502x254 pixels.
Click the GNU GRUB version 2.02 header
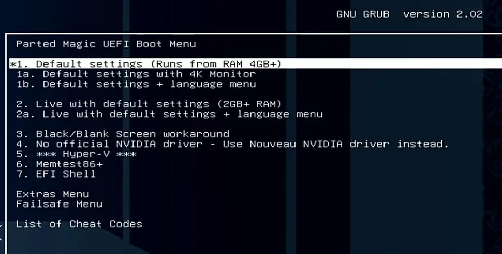click(x=409, y=14)
